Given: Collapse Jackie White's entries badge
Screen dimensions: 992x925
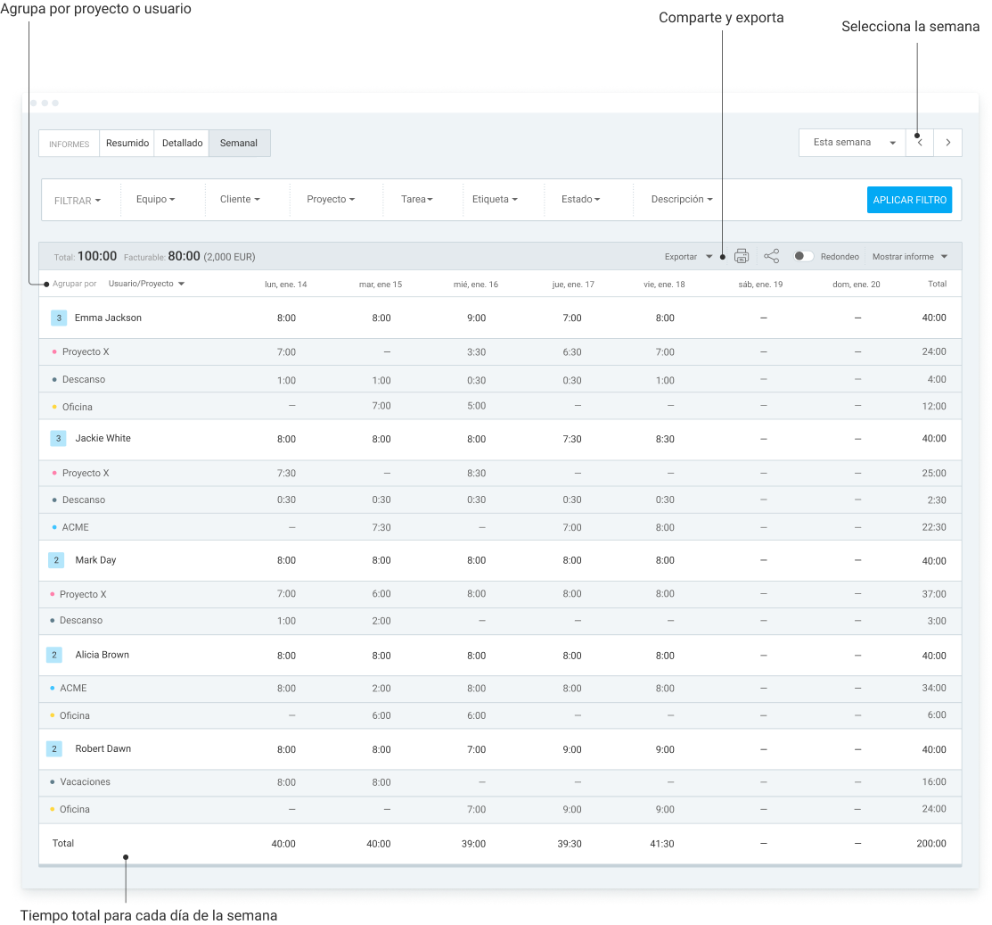Looking at the screenshot, I should [58, 438].
